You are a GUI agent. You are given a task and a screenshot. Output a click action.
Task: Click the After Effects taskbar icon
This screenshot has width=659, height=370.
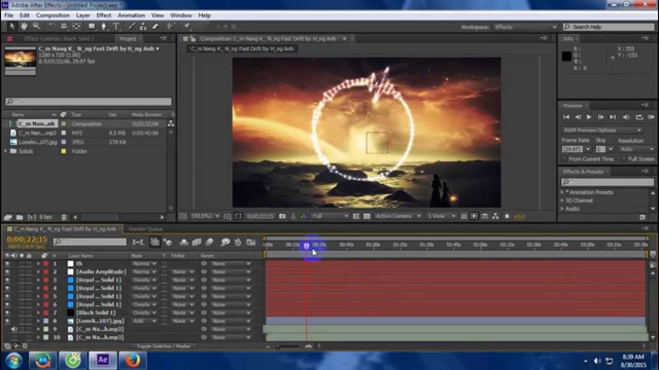(x=103, y=360)
